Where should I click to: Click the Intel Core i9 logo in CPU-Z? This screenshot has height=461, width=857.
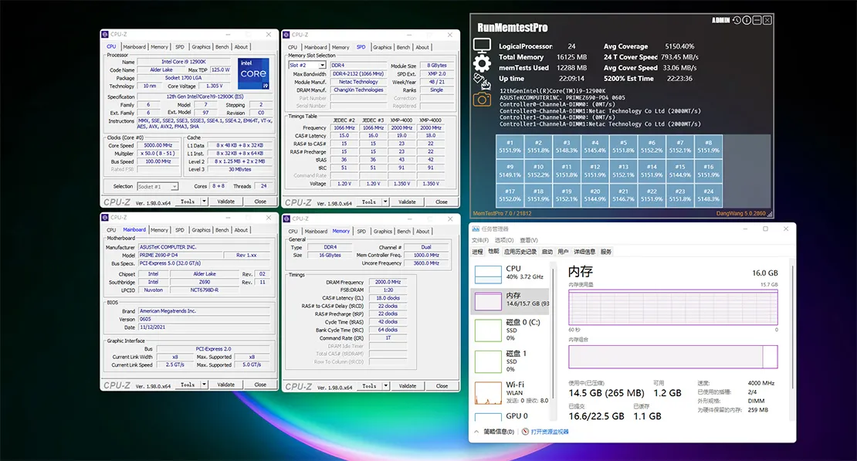[x=253, y=73]
